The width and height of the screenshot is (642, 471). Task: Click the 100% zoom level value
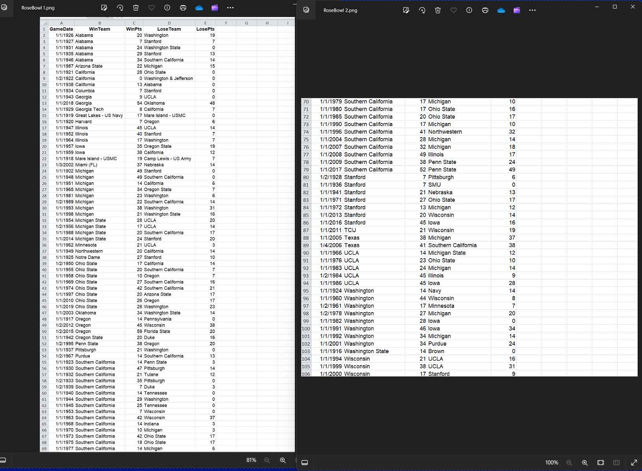[x=552, y=463]
